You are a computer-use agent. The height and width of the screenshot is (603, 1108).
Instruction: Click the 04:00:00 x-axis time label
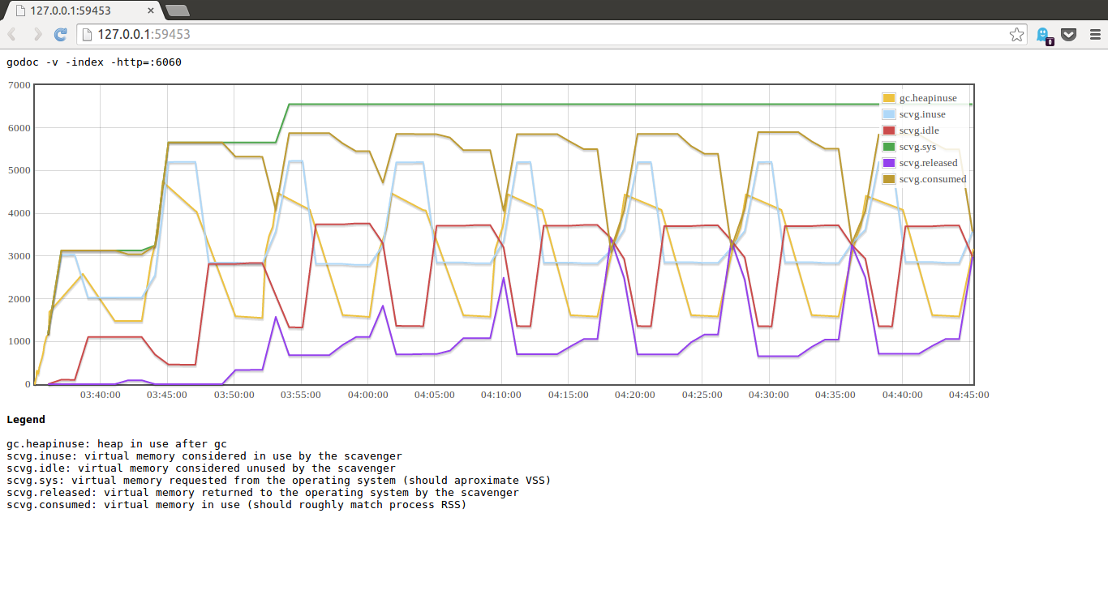[367, 395]
